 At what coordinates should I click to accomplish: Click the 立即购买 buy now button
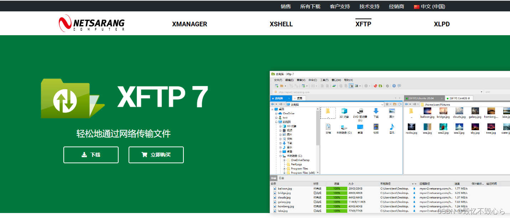156,155
